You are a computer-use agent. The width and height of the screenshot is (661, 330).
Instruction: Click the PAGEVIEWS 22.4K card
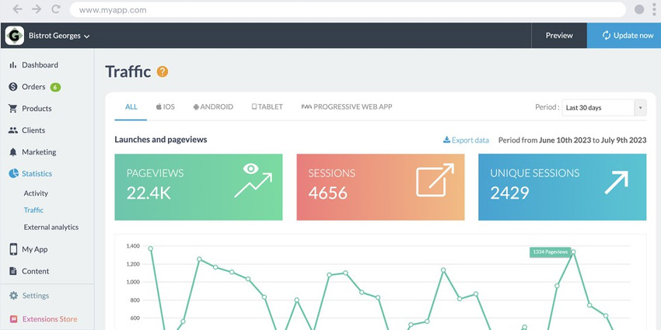tap(198, 187)
